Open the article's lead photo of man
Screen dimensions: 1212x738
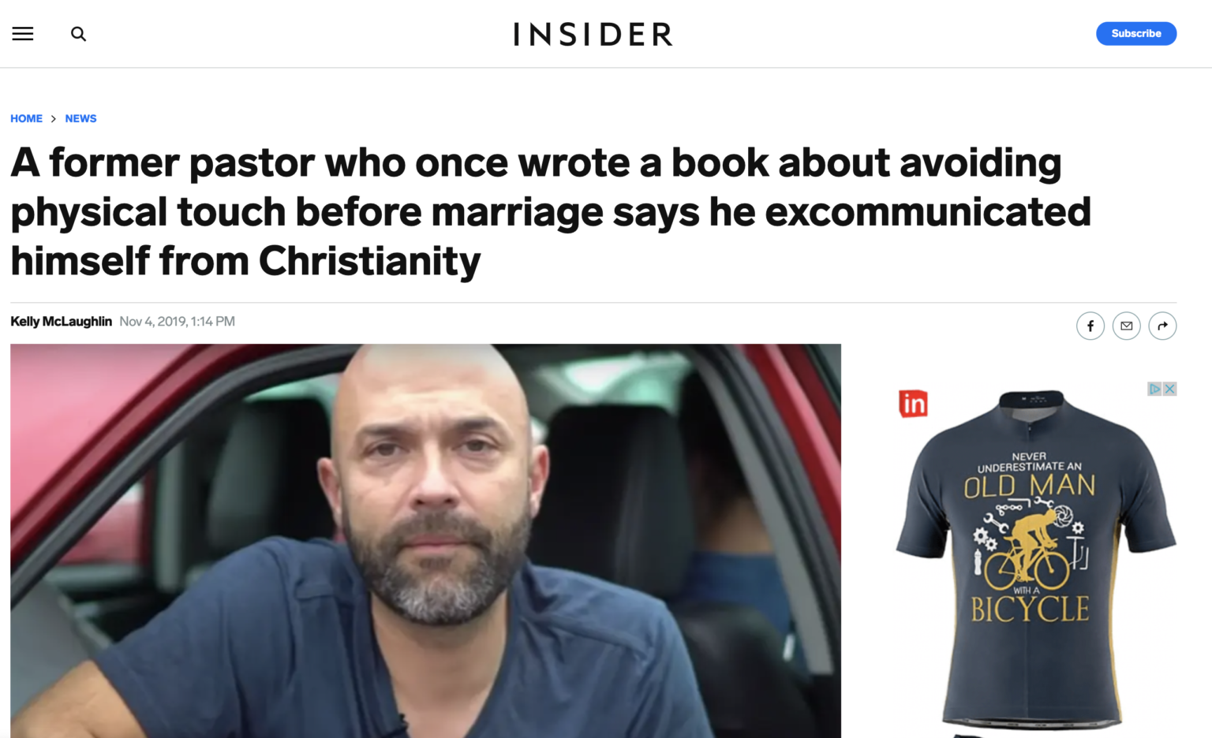(425, 541)
